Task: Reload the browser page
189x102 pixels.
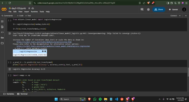Action: pos(10,3)
